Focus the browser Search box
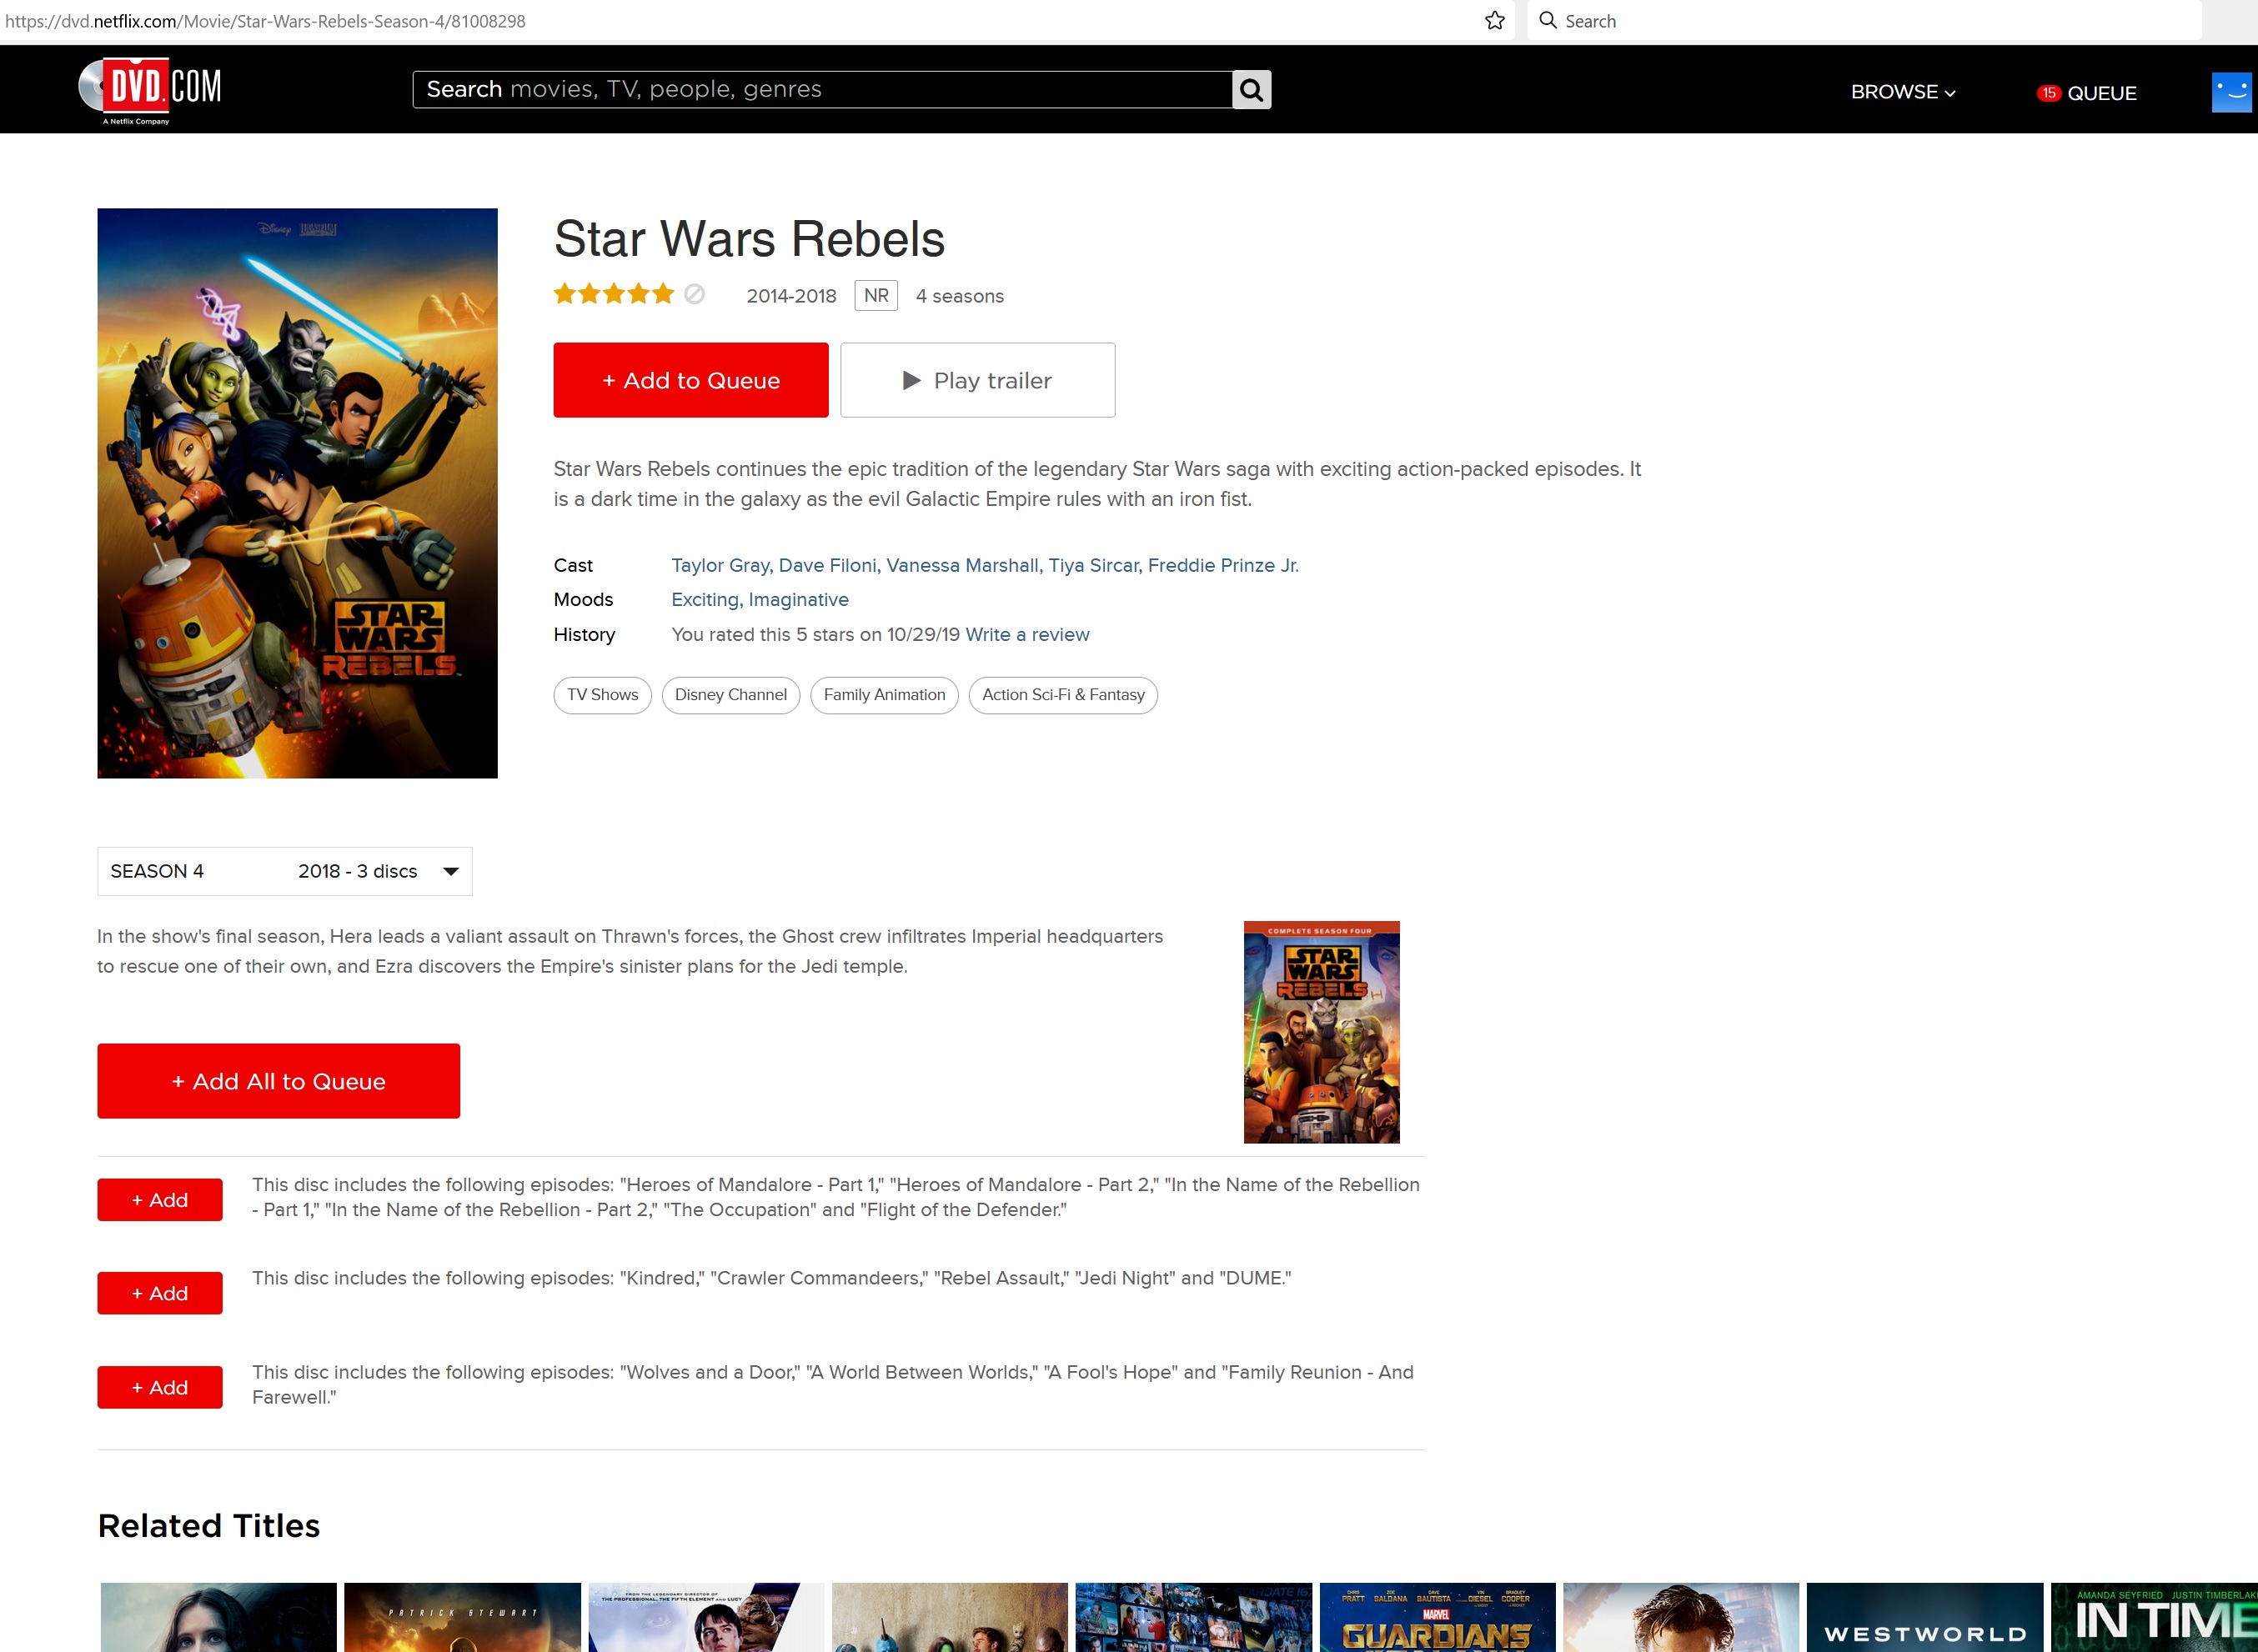The height and width of the screenshot is (1652, 2258). 1864,21
